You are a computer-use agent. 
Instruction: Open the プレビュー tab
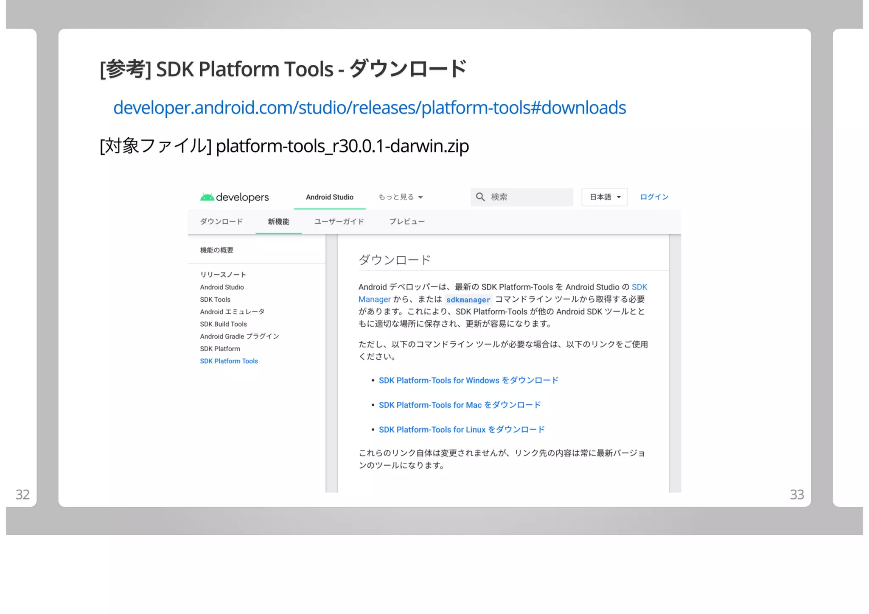(407, 222)
